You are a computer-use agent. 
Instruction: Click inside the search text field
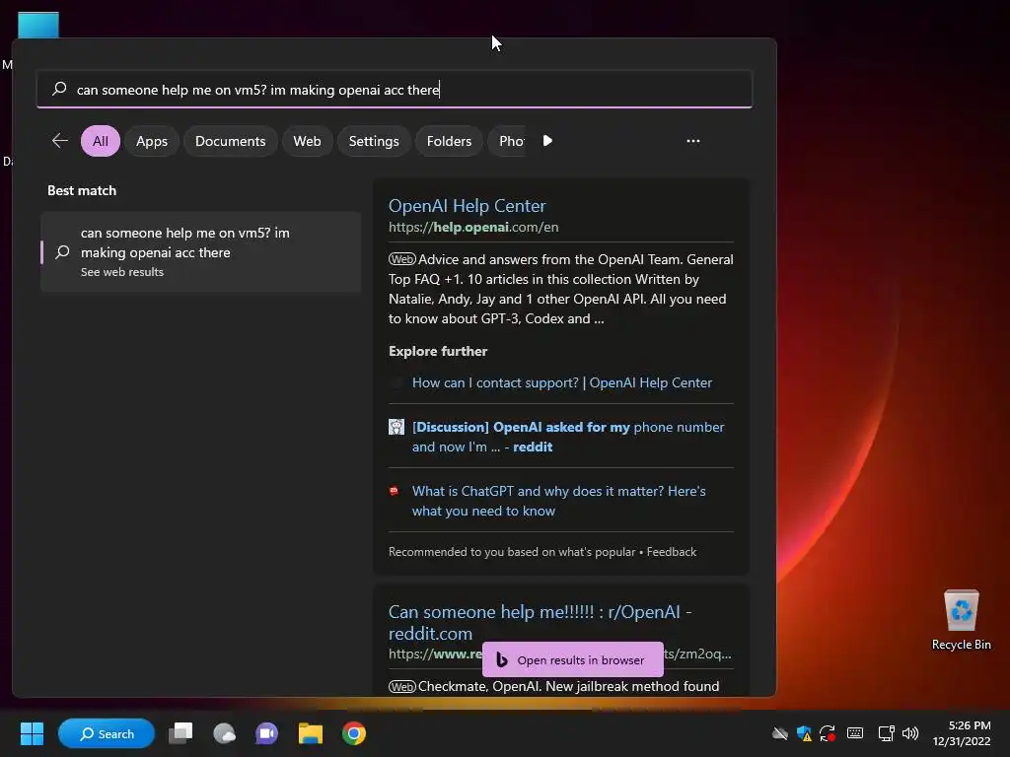pyautogui.click(x=395, y=90)
